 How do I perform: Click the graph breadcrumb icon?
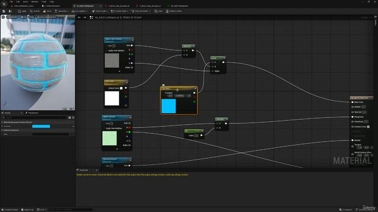coord(92,18)
